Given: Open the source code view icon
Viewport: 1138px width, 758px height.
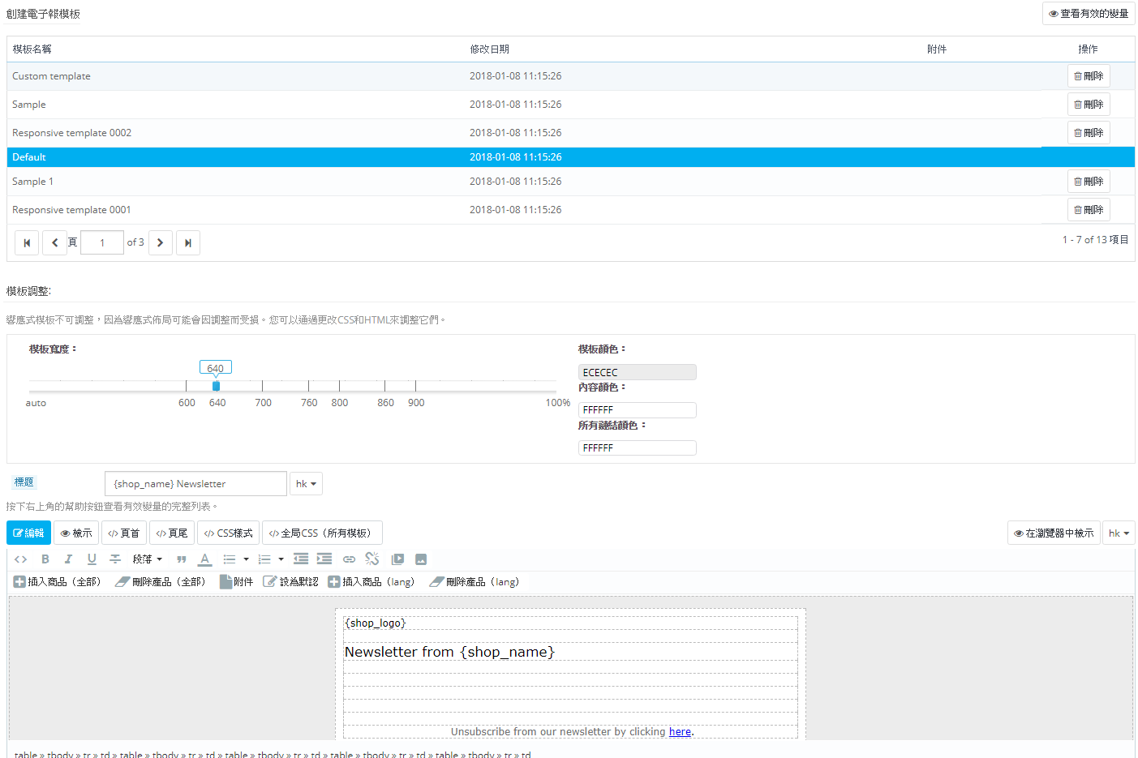Looking at the screenshot, I should 21,559.
